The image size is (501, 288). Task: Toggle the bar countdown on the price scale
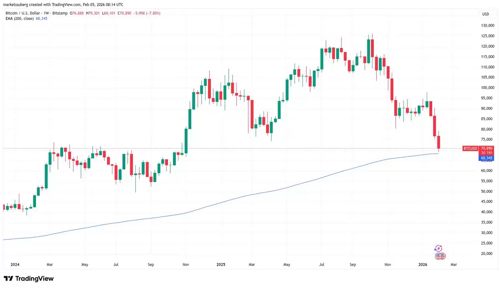487,153
